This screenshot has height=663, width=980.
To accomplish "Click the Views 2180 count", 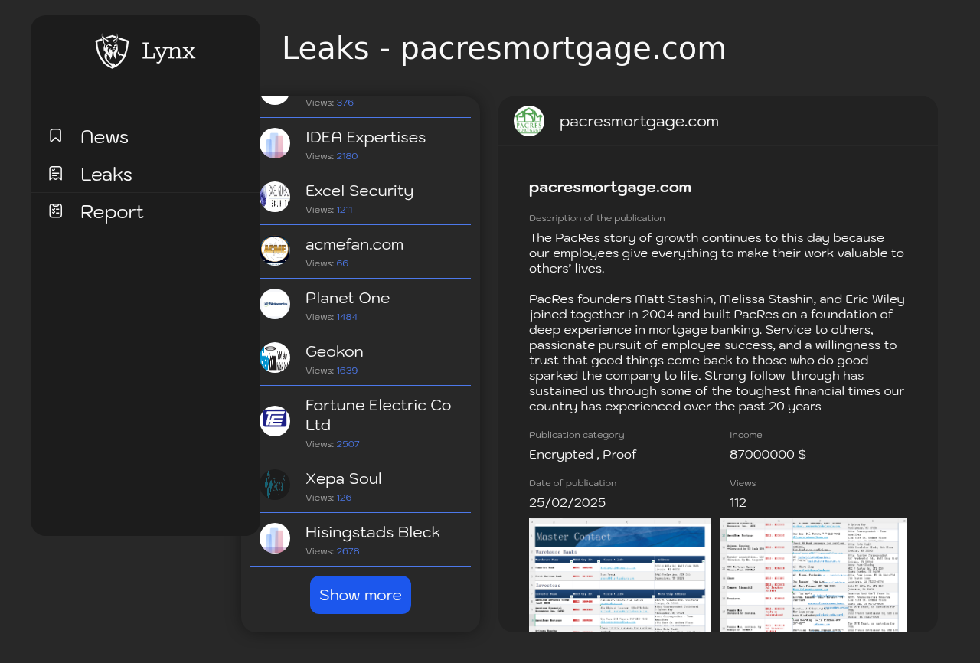I will click(347, 156).
